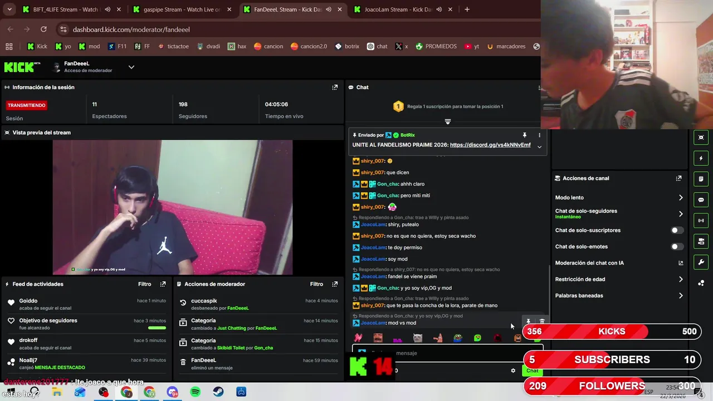Image resolution: width=713 pixels, height=401 pixels.
Task: Mute the BIFT_4LIFE Stream tab audio
Action: click(x=108, y=9)
